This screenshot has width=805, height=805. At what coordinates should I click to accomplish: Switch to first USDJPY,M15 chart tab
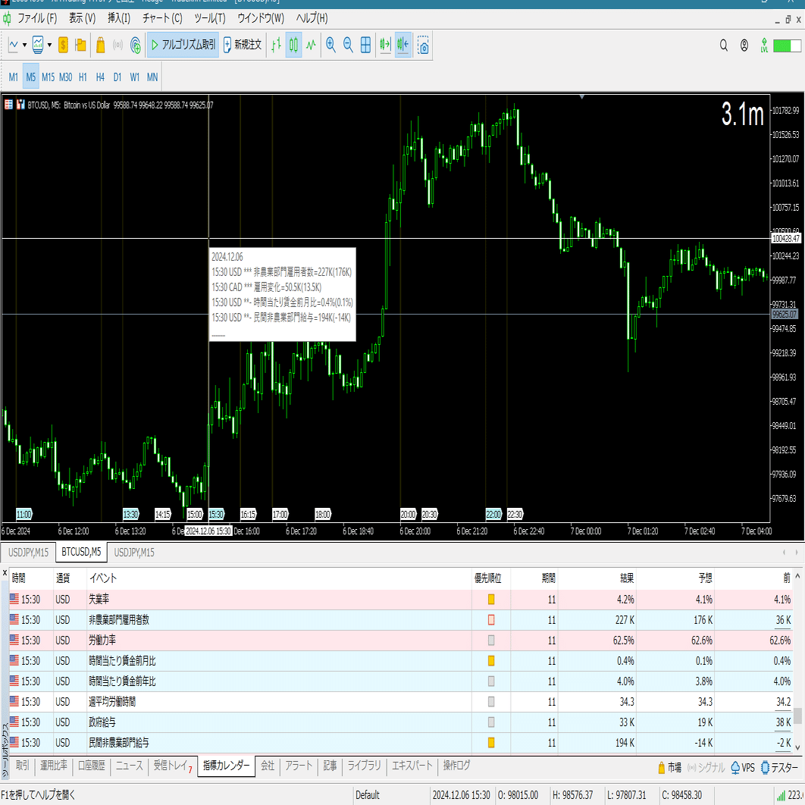28,553
